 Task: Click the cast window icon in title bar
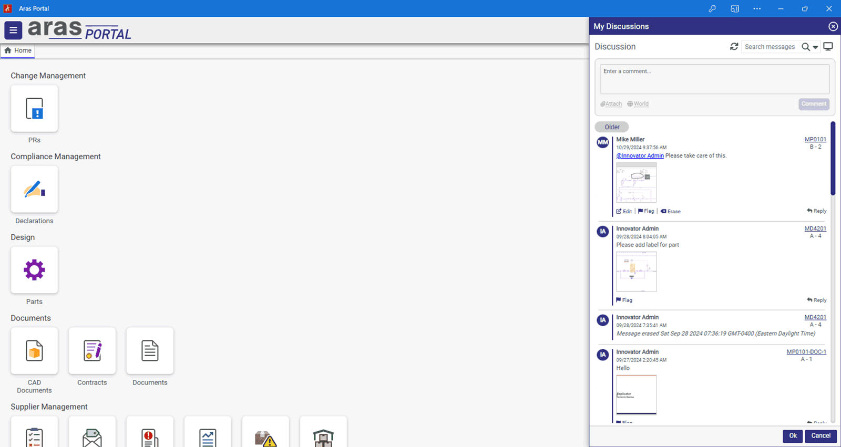point(735,8)
